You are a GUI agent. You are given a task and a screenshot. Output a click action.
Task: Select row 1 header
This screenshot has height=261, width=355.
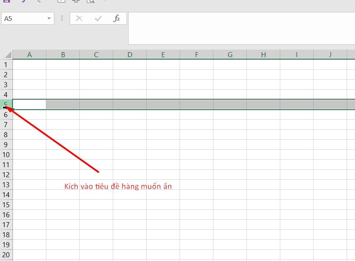(6, 65)
